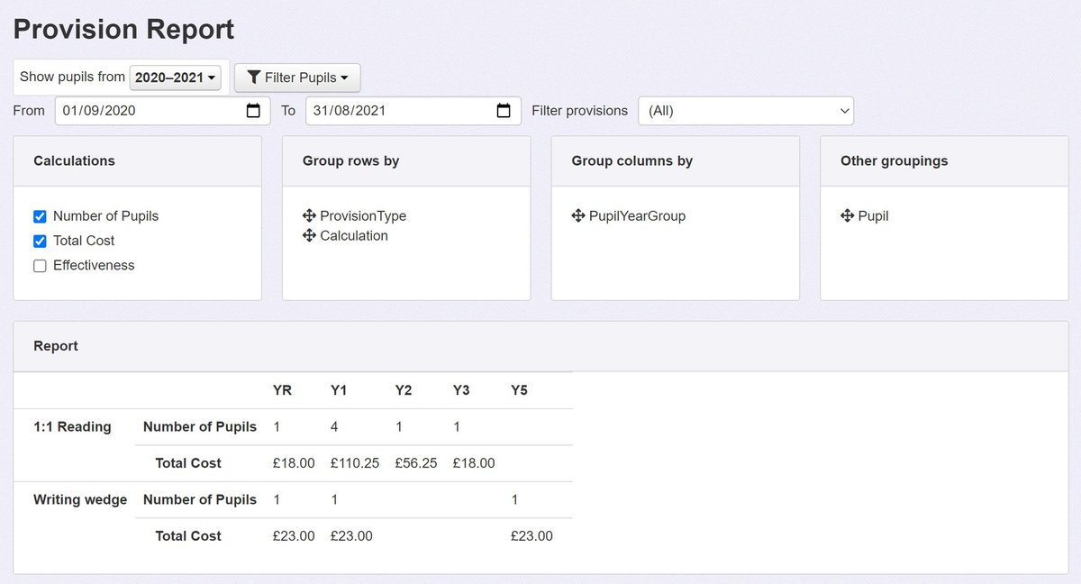The width and height of the screenshot is (1081, 584).
Task: Click the Pupil drag handle under Other groupings
Action: click(847, 215)
